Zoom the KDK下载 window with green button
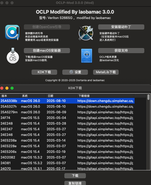 pos(12,88)
